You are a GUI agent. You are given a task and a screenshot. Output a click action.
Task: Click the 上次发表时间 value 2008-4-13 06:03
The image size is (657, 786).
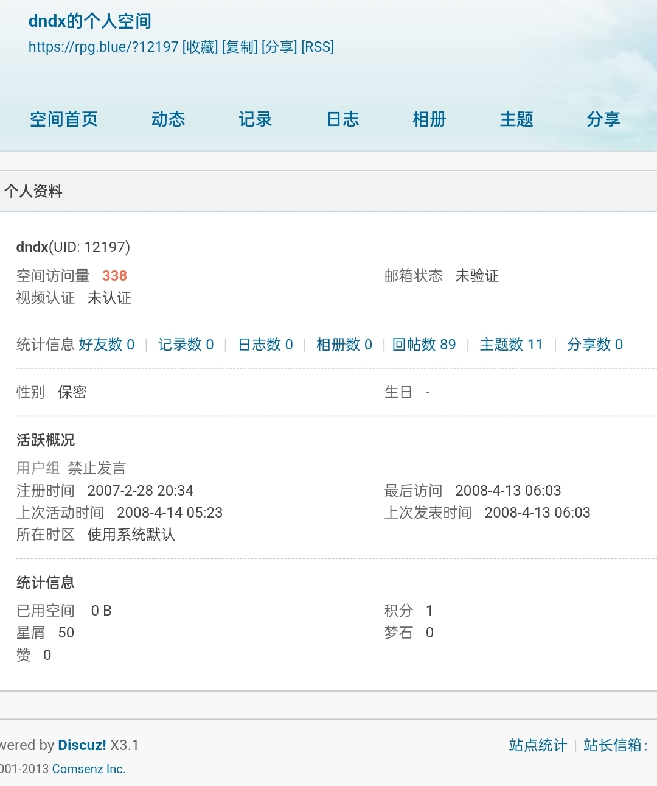pos(538,513)
